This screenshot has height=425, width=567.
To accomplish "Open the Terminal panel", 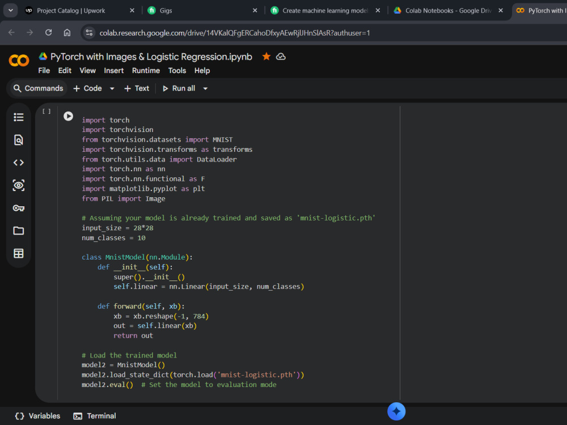I will pos(95,416).
